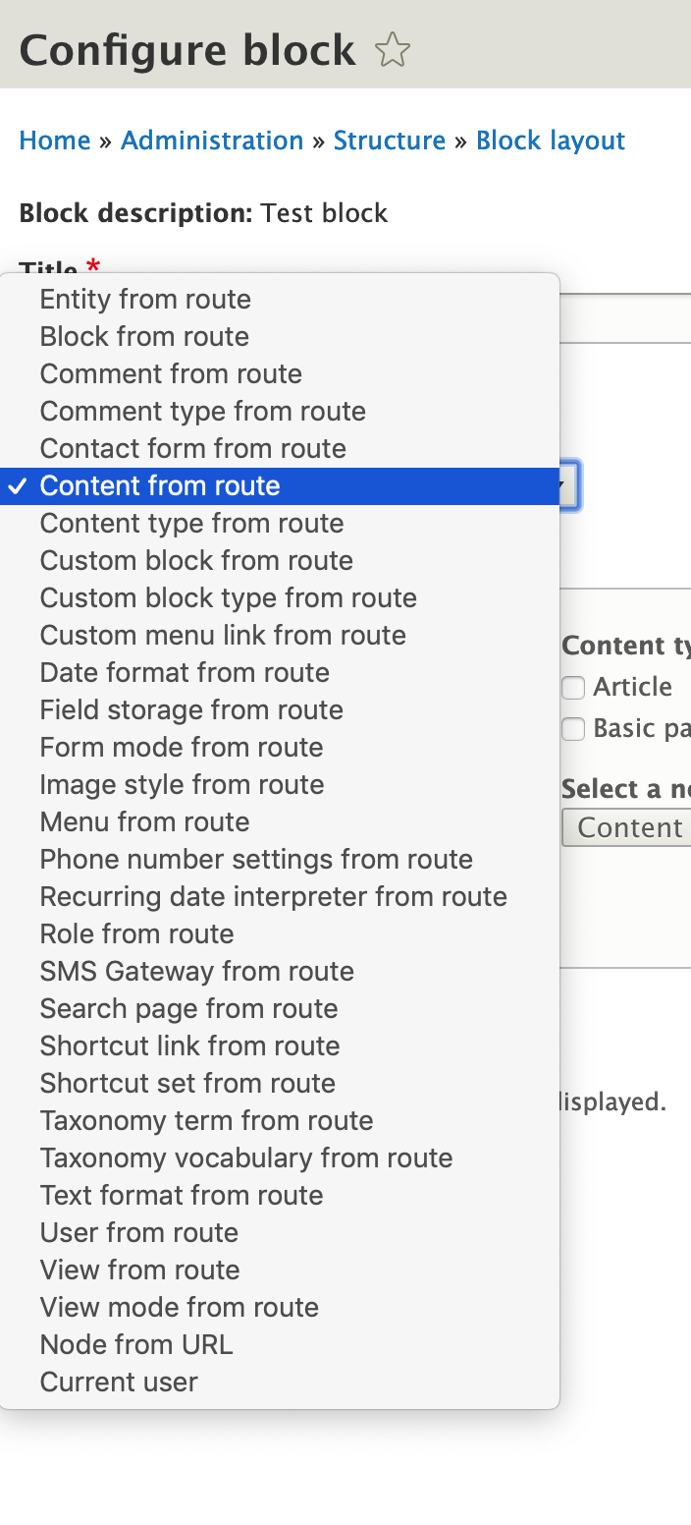Screen dimensions: 691x1525
Task: Select Node from URL option
Action: pos(136,1345)
